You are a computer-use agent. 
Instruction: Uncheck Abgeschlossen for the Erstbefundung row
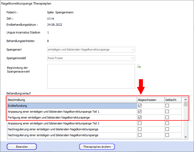pyautogui.click(x=140, y=106)
